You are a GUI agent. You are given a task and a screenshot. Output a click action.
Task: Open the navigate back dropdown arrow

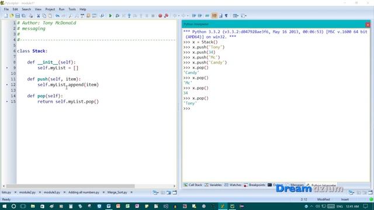pos(179,16)
